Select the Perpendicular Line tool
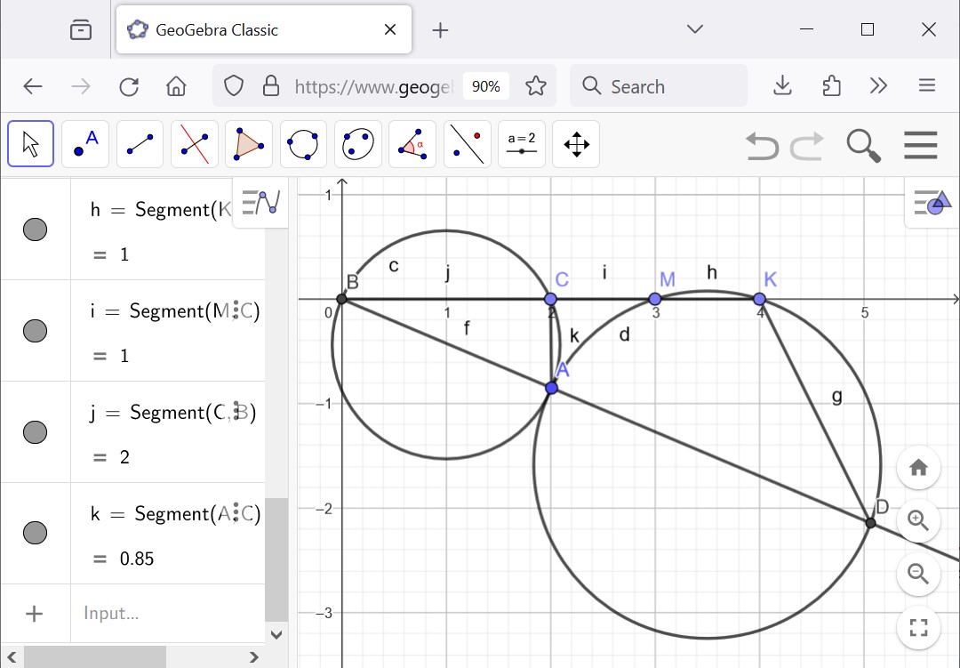Viewport: 960px width, 668px height. 194,144
